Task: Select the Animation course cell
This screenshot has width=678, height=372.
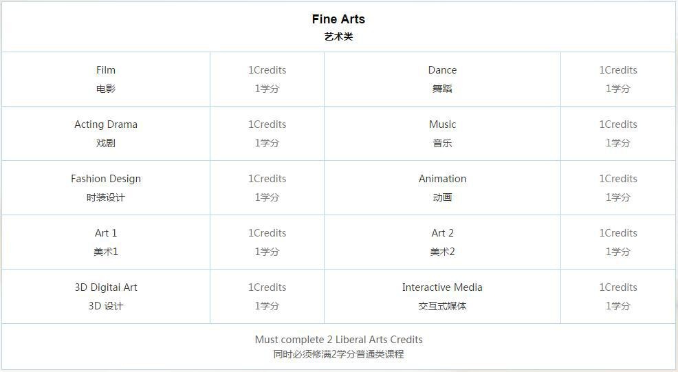Action: click(x=442, y=188)
